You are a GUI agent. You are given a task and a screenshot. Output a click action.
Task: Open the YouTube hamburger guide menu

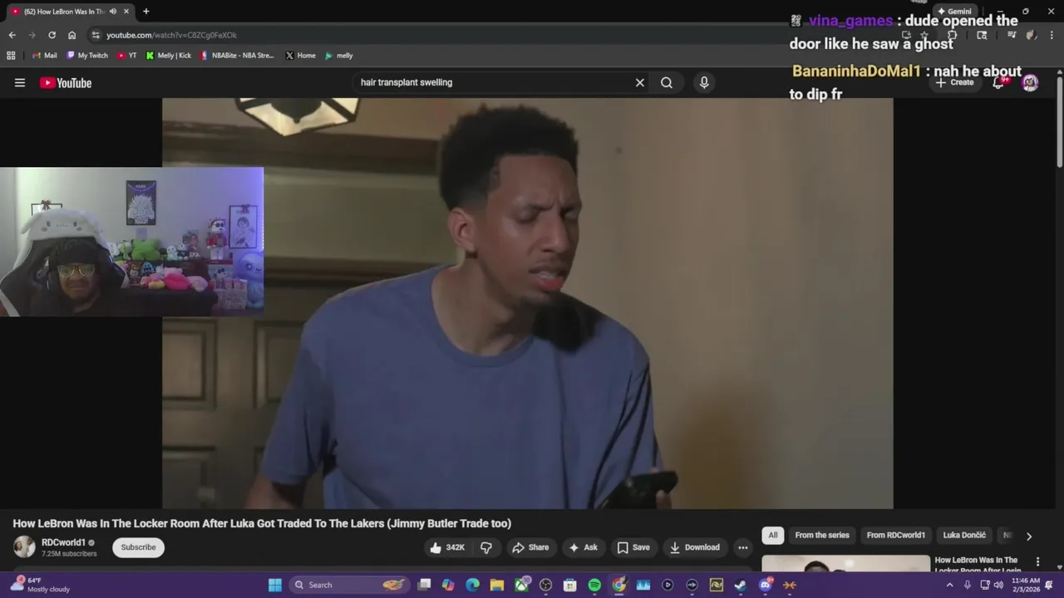coord(20,82)
